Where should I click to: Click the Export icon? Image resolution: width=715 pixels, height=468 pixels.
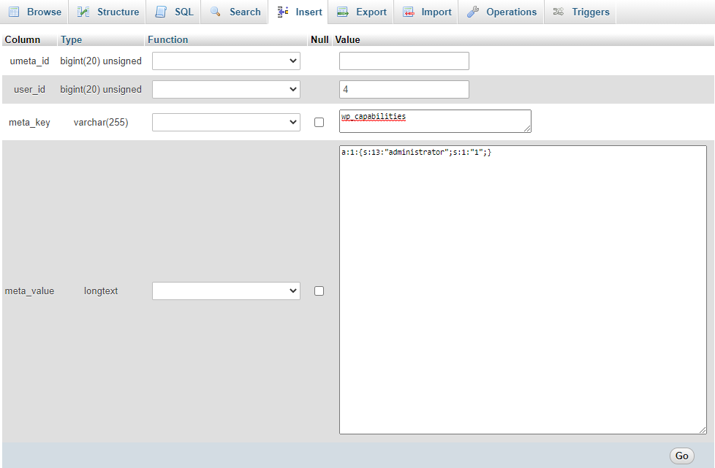pyautogui.click(x=342, y=12)
